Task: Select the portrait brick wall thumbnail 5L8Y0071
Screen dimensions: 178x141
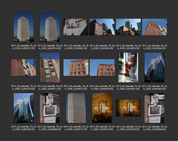Action: coord(50,67)
